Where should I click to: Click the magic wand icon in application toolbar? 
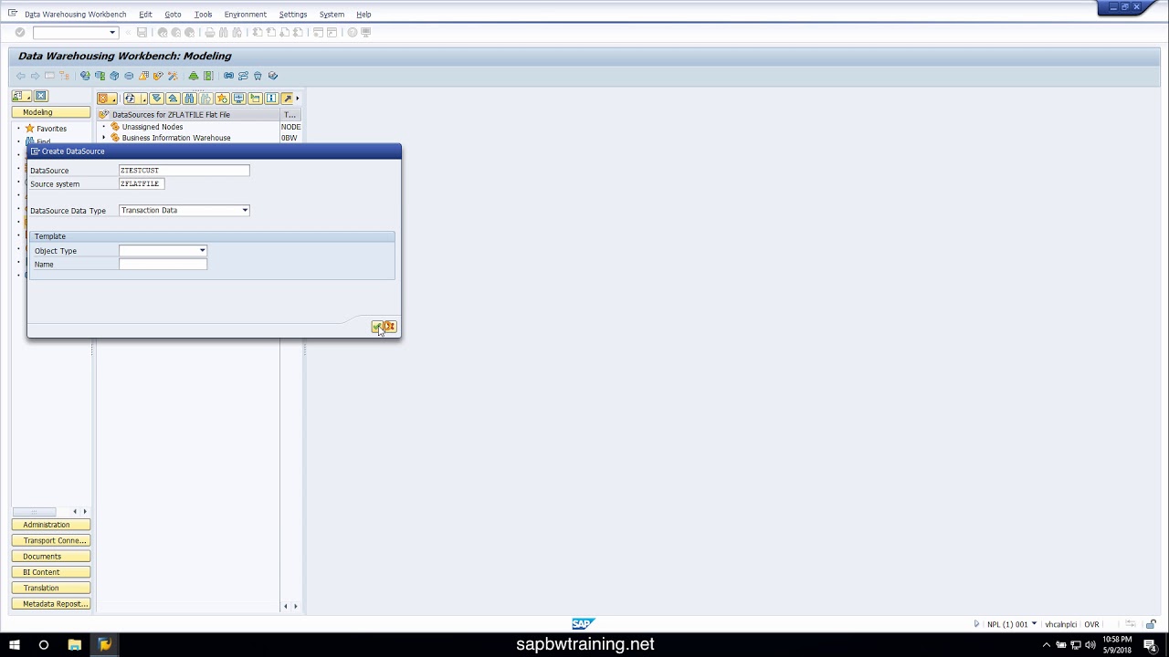(x=173, y=76)
